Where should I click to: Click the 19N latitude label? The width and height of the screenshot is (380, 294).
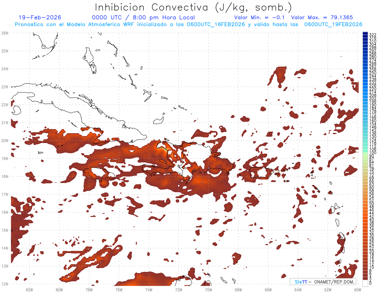[5, 158]
